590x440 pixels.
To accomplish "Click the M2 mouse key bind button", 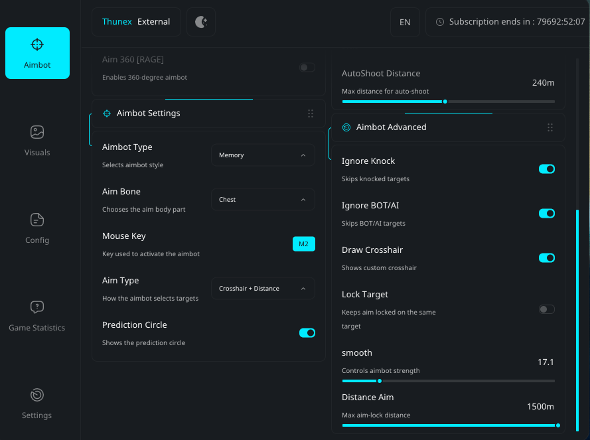I will pos(304,244).
